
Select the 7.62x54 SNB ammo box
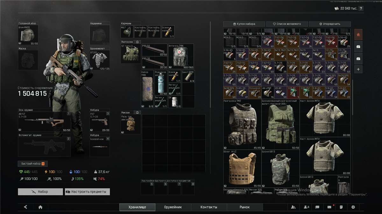click(x=331, y=42)
